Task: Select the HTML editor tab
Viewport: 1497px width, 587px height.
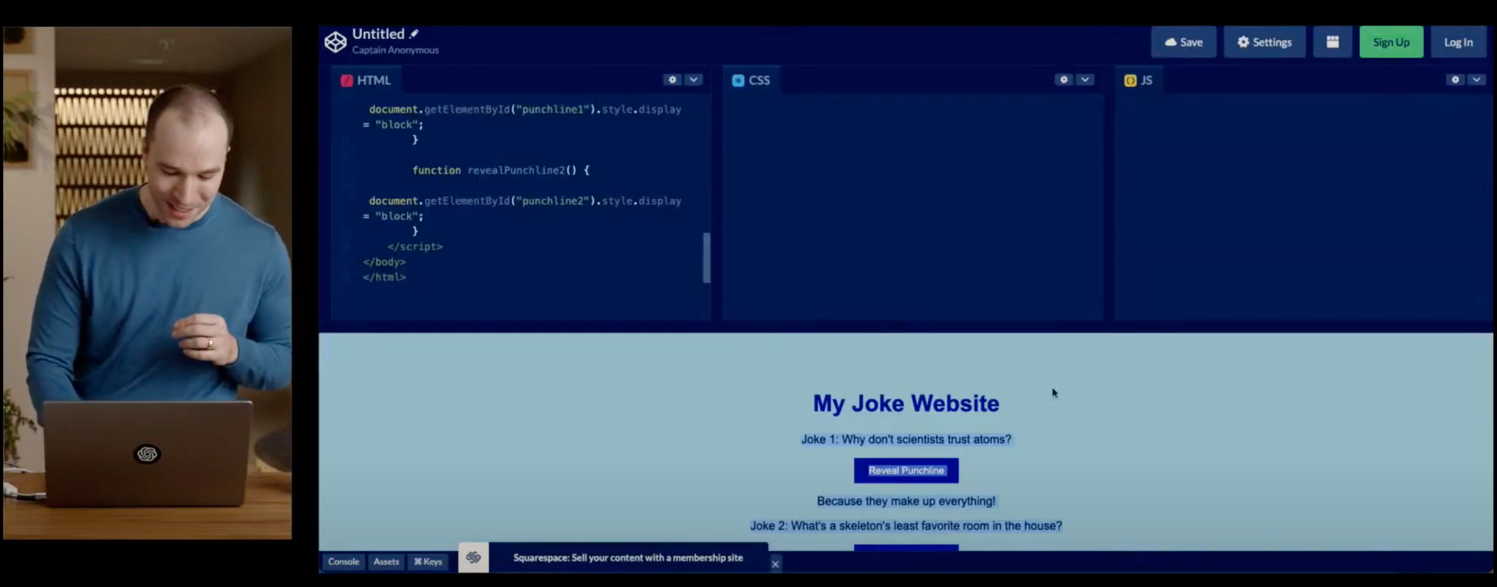Action: click(x=366, y=80)
